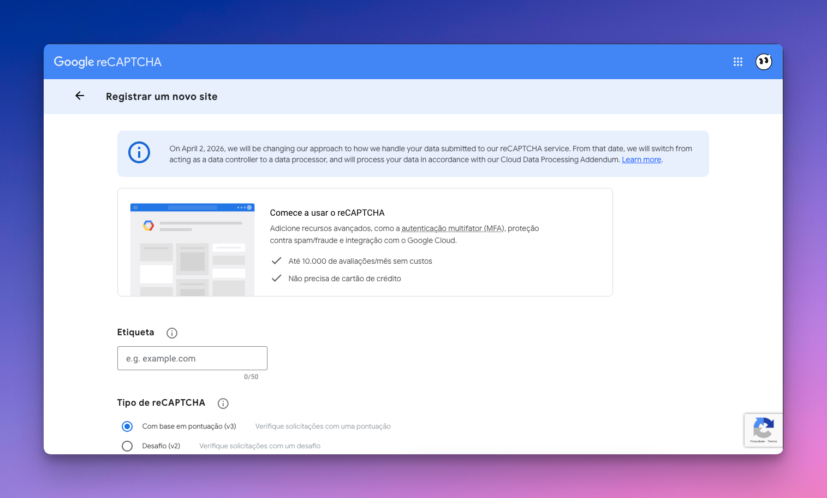Open the Privacidade link on the reCAPTCHA badge

coord(757,441)
